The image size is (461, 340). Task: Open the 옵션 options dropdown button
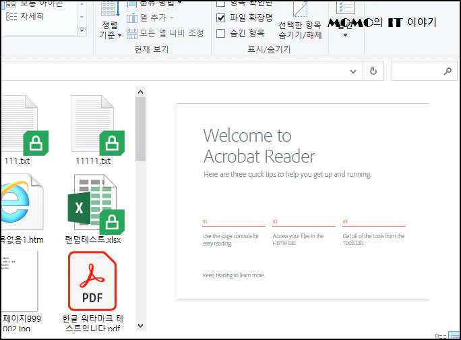[x=346, y=20]
